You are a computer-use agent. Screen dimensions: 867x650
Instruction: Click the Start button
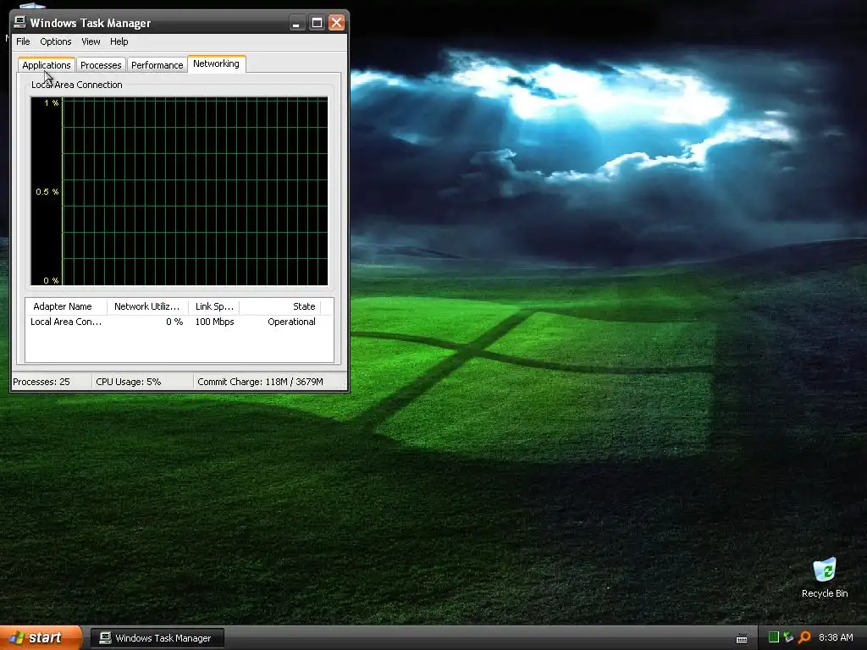(x=41, y=637)
